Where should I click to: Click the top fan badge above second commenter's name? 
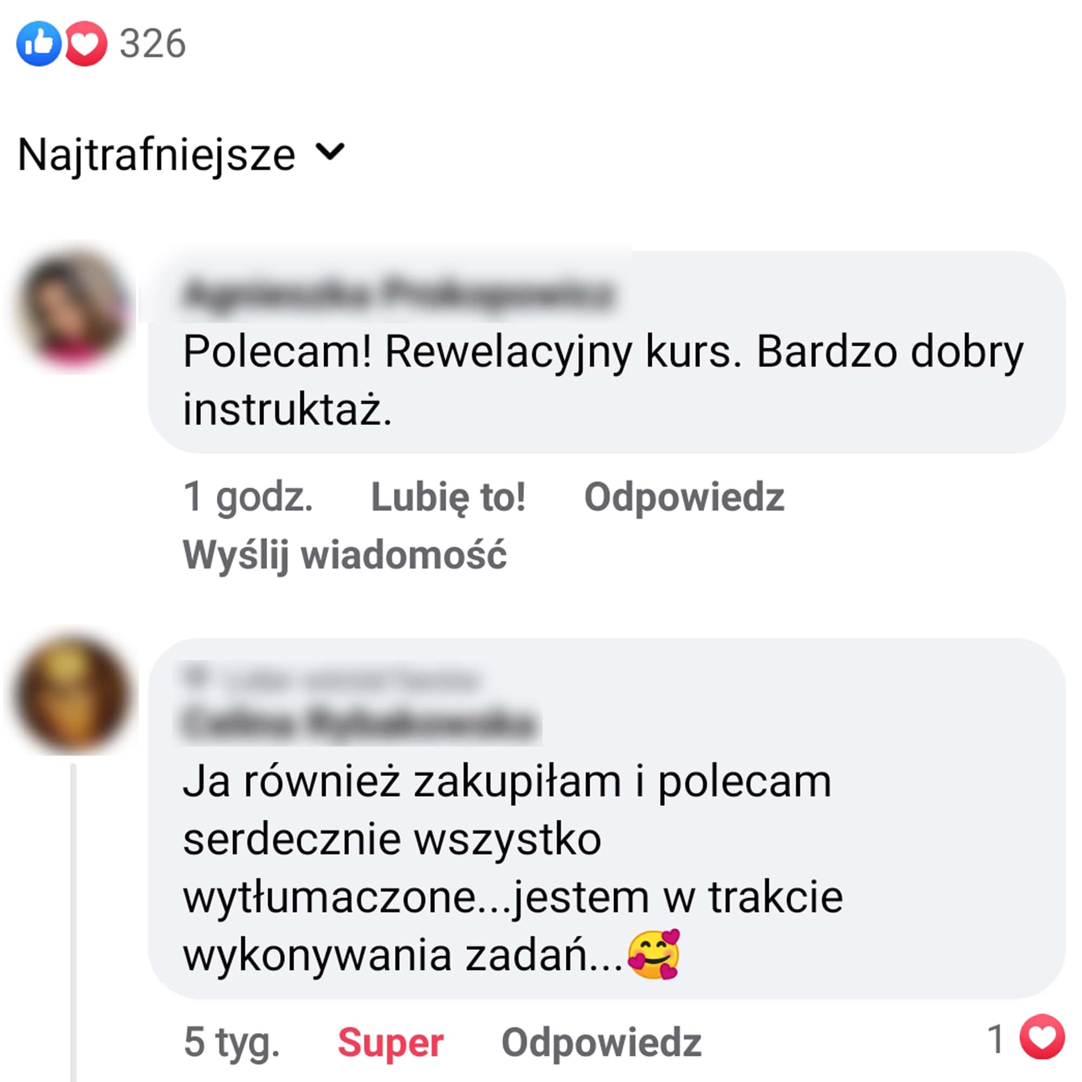331,679
